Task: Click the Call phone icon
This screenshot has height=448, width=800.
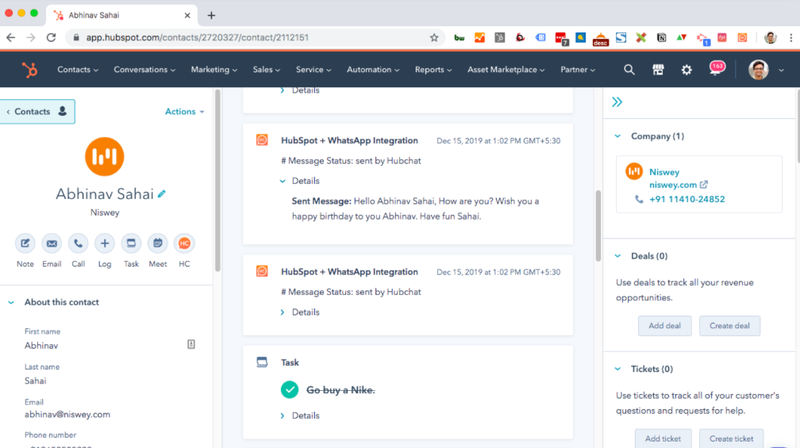Action: [x=78, y=243]
